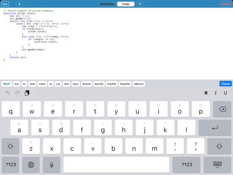Tap the g key
This screenshot has height=175, width=233.
pyautogui.click(x=103, y=128)
